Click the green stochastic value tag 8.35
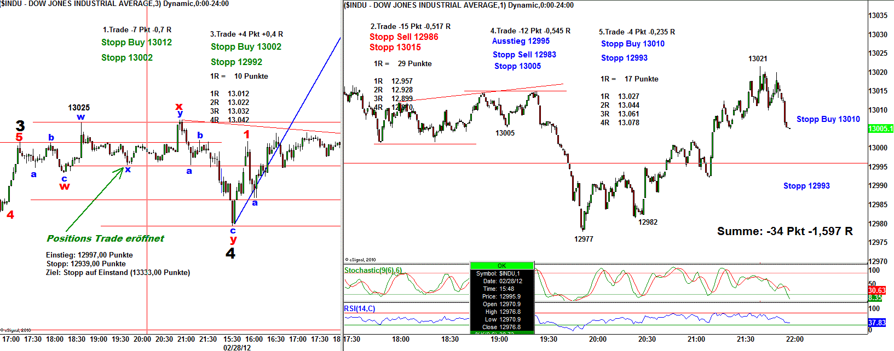894x351 pixels. click(x=875, y=298)
